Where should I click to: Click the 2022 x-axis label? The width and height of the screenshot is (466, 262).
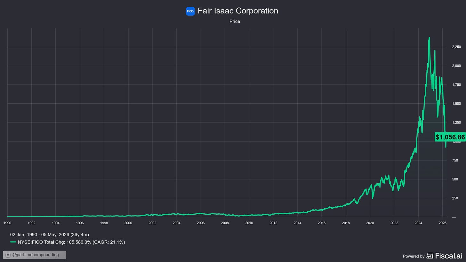pyautogui.click(x=394, y=223)
